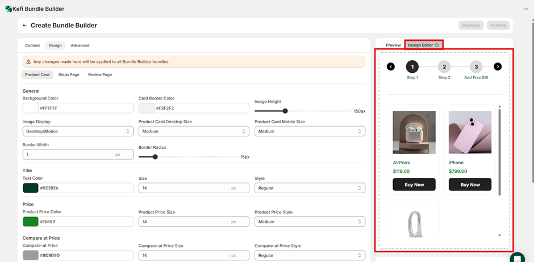Click the info icon beside Design Editor
534x262 pixels.
coord(437,45)
